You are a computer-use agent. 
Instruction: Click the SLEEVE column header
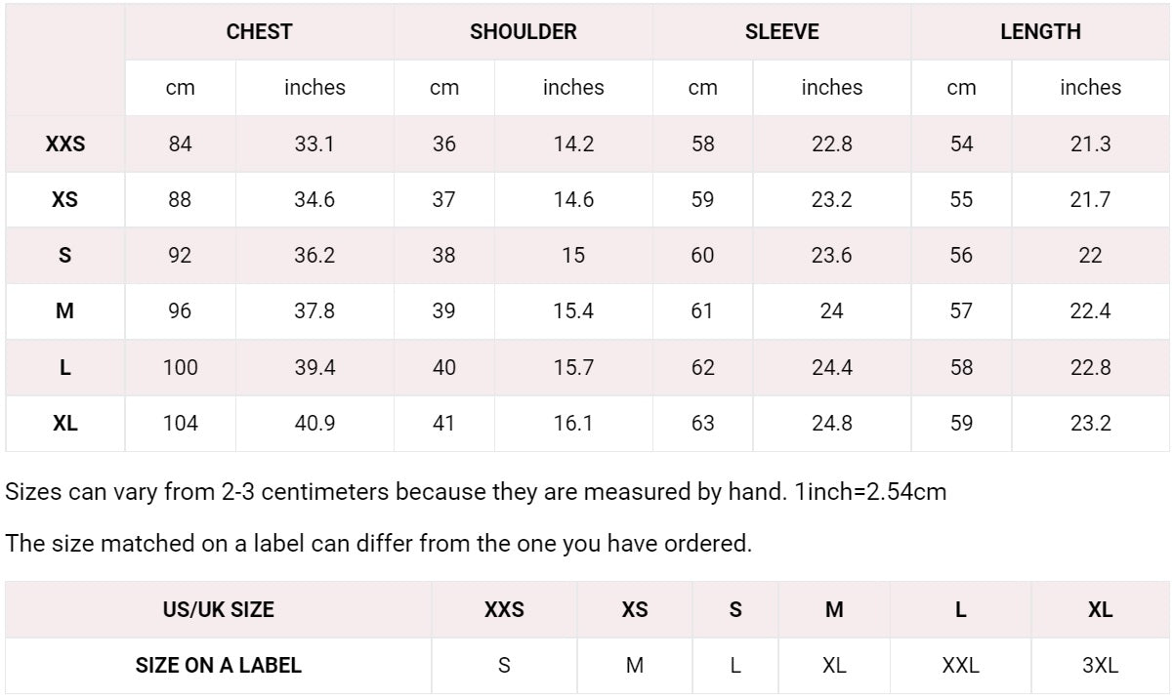781,31
